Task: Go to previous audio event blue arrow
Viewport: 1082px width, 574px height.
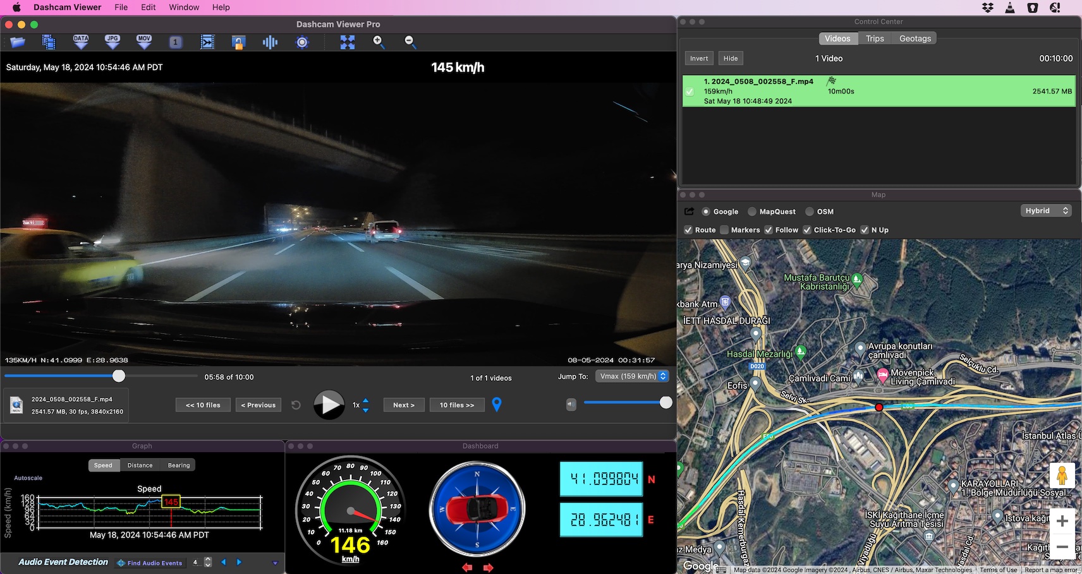Action: click(x=224, y=562)
